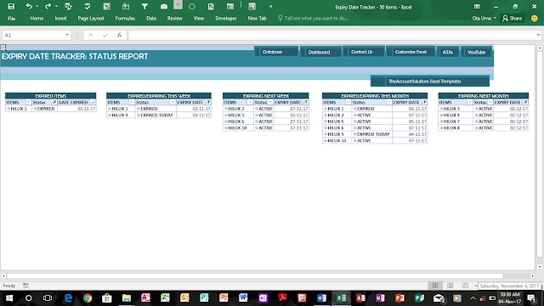Image resolution: width=544 pixels, height=306 pixels.
Task: Open the Developer ribbon tab
Action: point(226,19)
